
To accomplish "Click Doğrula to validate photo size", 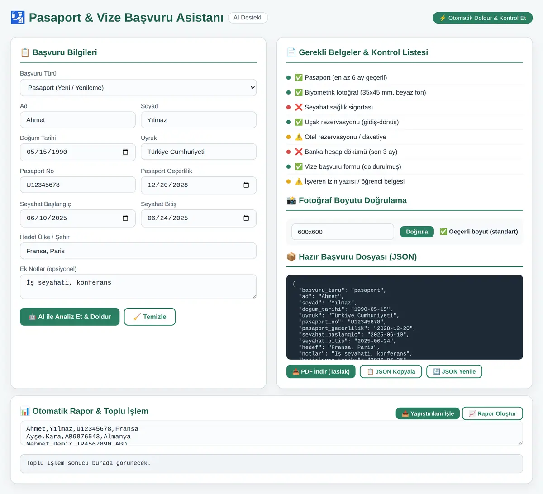I will click(x=417, y=232).
